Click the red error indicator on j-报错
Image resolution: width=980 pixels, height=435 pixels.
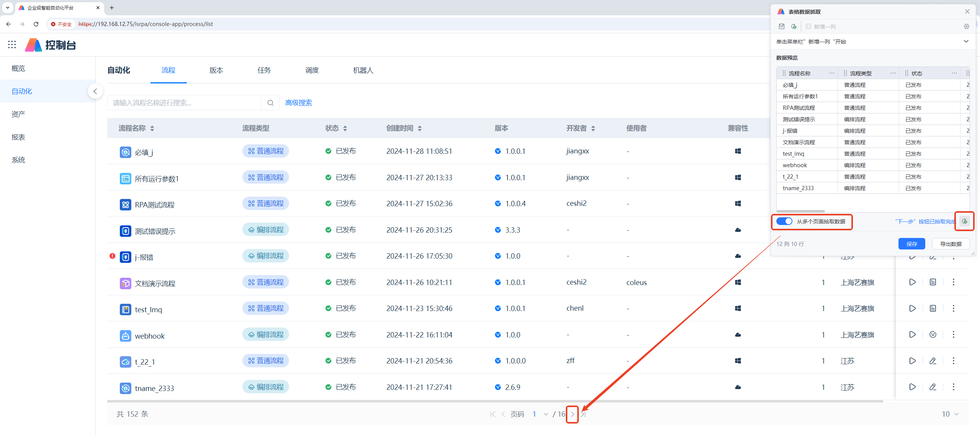click(112, 256)
